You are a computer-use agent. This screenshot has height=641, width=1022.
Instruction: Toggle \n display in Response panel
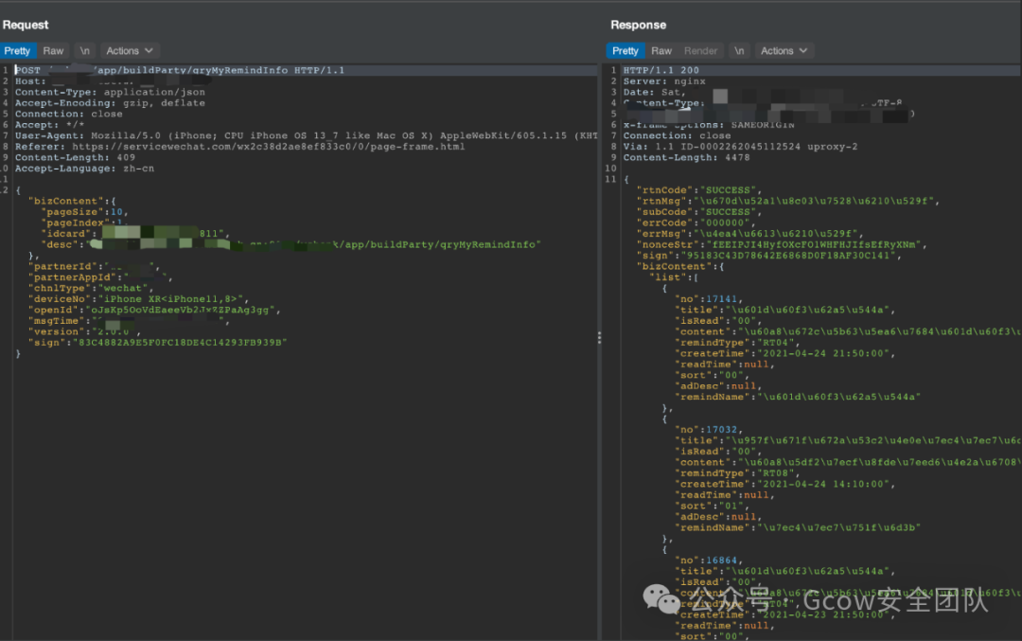tap(739, 51)
